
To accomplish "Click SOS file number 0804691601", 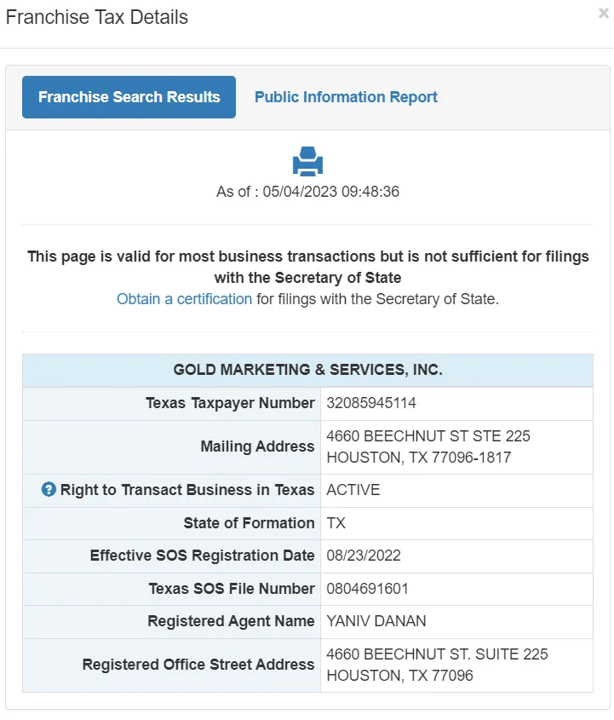I will point(369,589).
